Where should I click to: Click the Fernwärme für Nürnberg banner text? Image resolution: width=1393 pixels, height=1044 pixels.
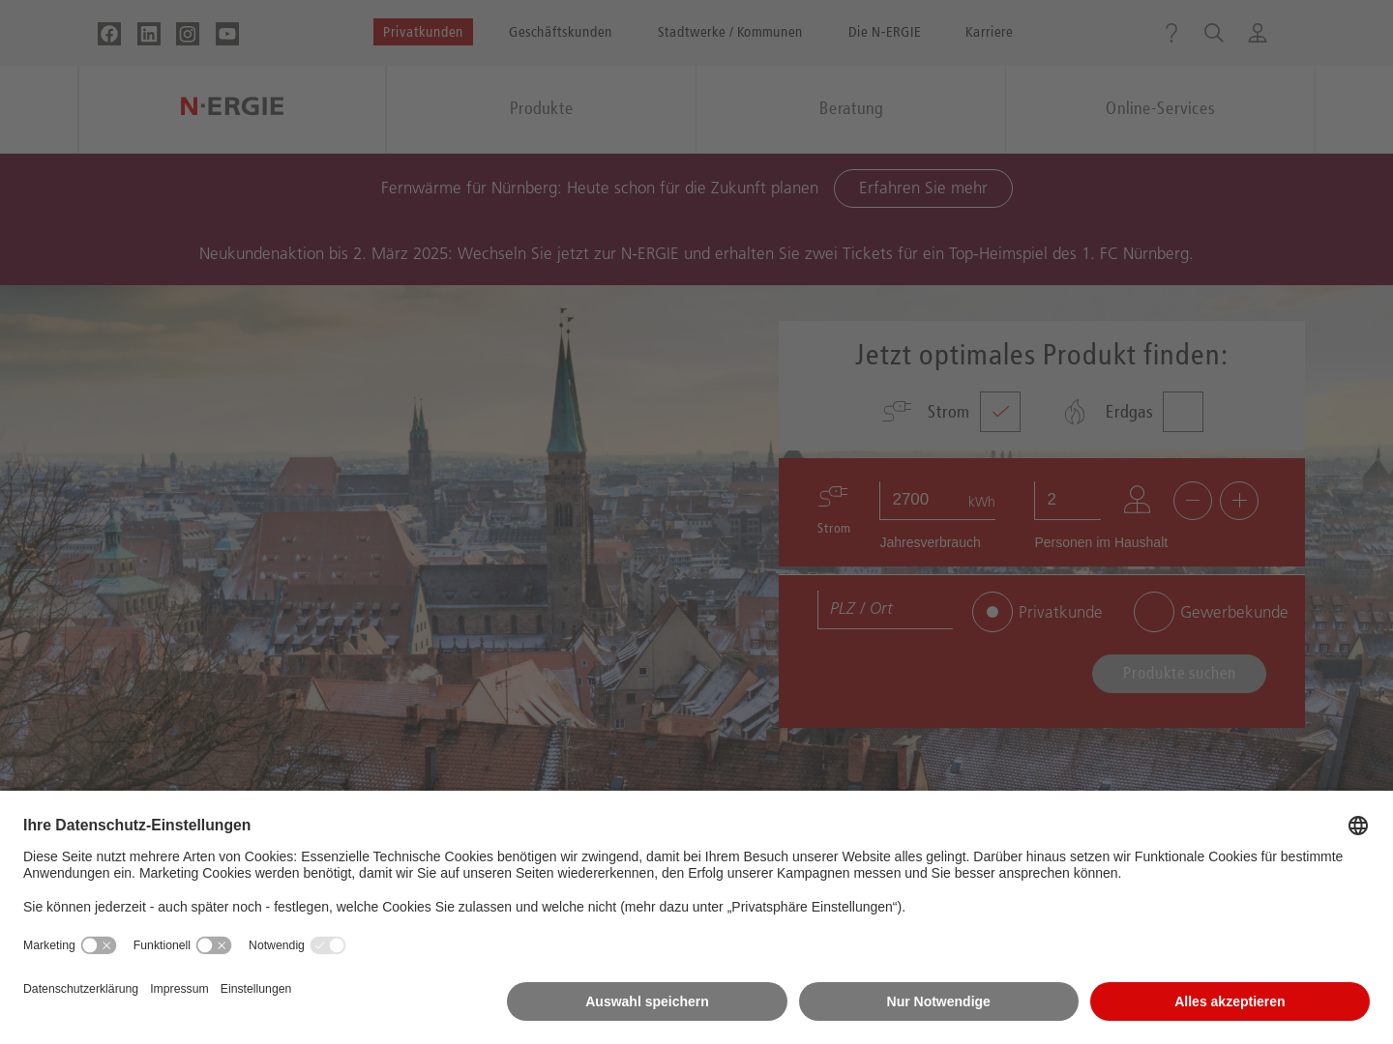(x=600, y=188)
